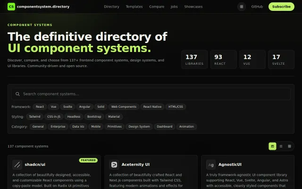Open the Aceternity UI card title
Image resolution: width=302 pixels, height=189 pixels.
tap(135, 164)
